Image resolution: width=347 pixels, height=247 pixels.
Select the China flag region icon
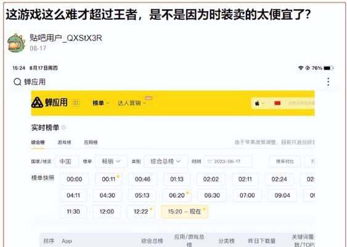tap(277, 103)
